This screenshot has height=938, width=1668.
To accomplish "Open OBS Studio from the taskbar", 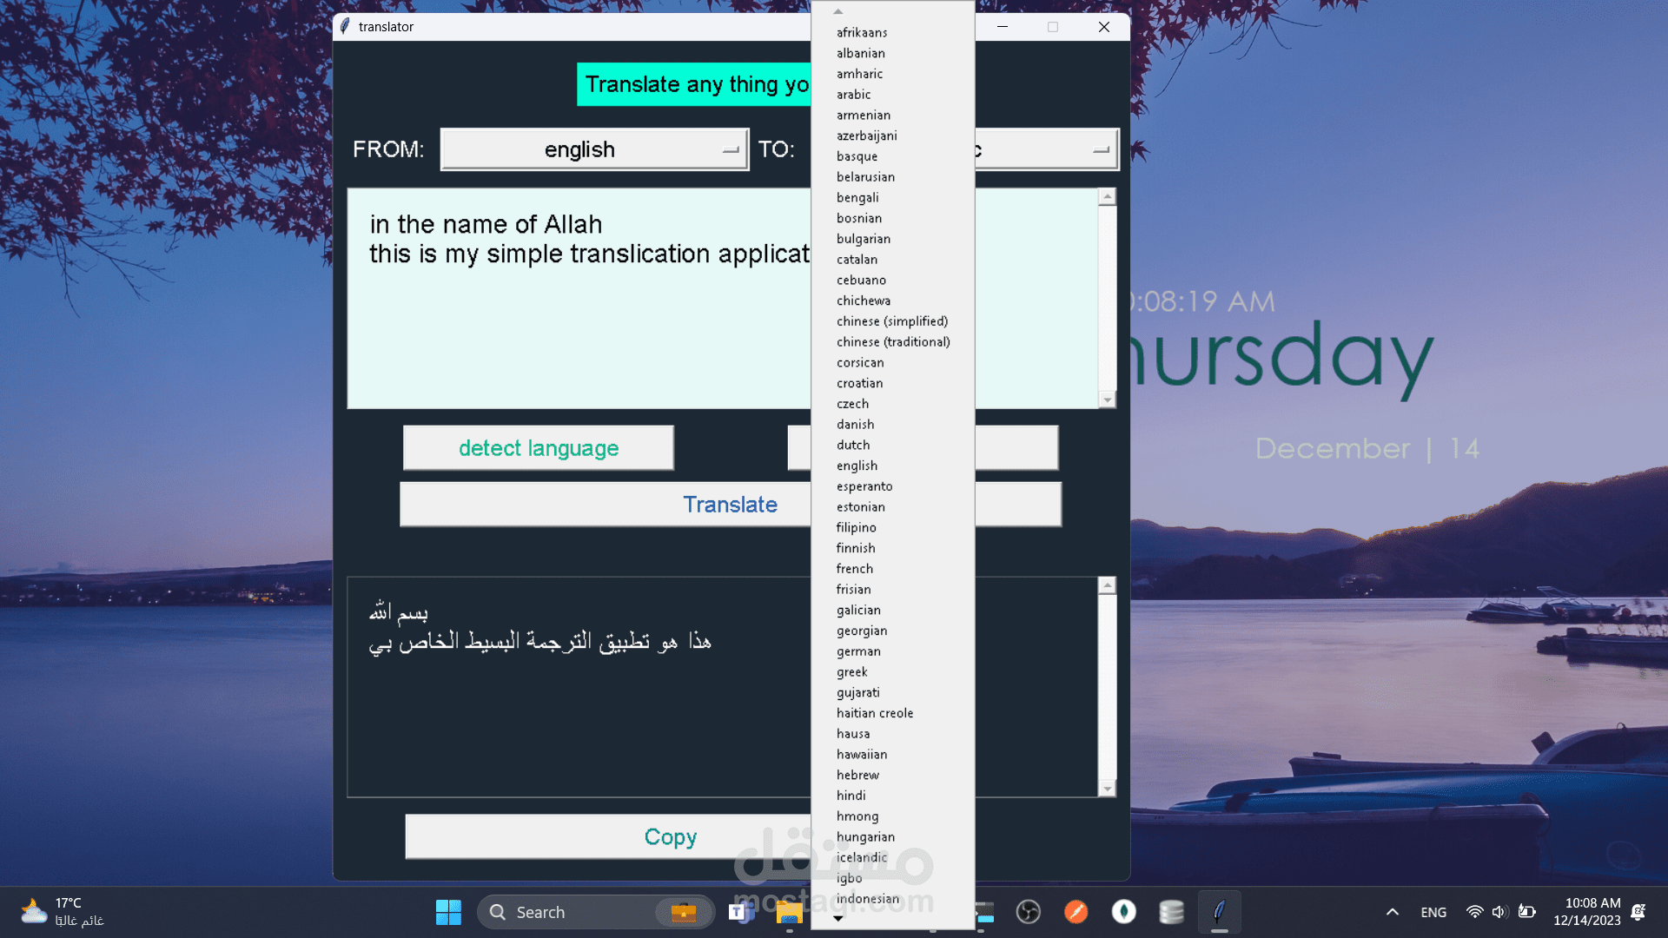I will point(1028,912).
